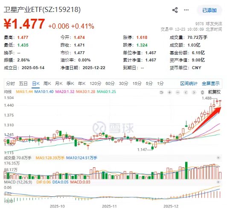Click the 跌停 value 1.324
Screen dimensions: 227x210
coord(142,45)
